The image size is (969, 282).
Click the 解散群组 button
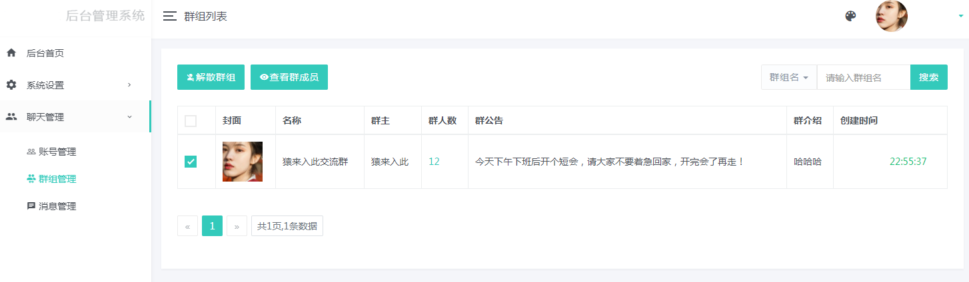(x=211, y=77)
